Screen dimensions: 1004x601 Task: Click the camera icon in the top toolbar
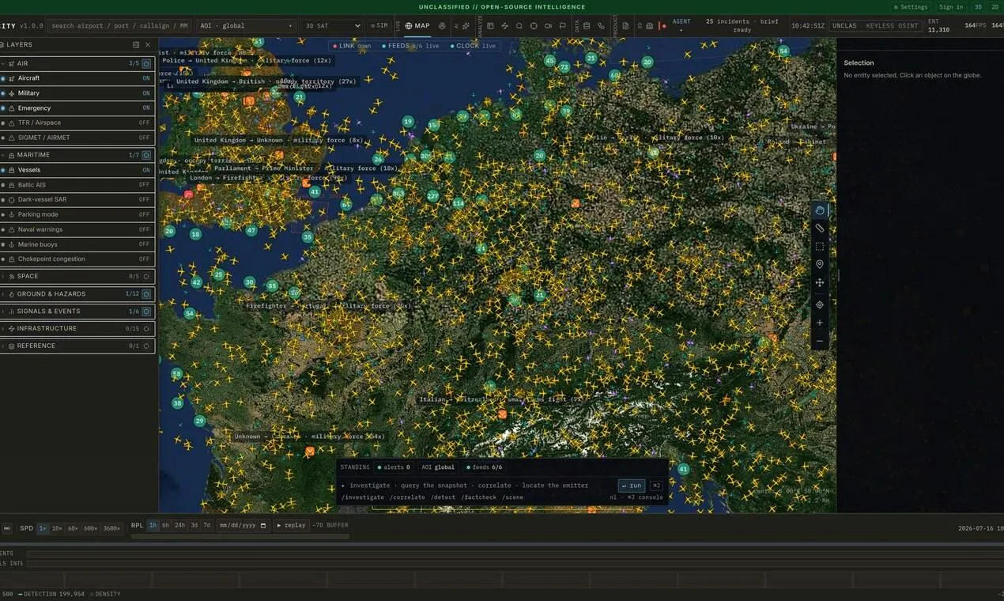[549, 26]
